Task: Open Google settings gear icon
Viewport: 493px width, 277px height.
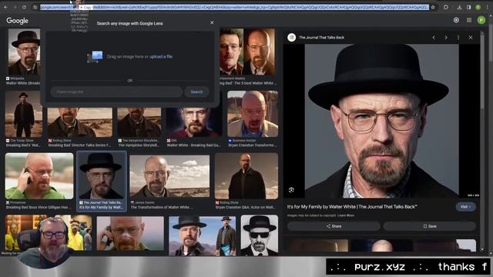Action: 456,21
